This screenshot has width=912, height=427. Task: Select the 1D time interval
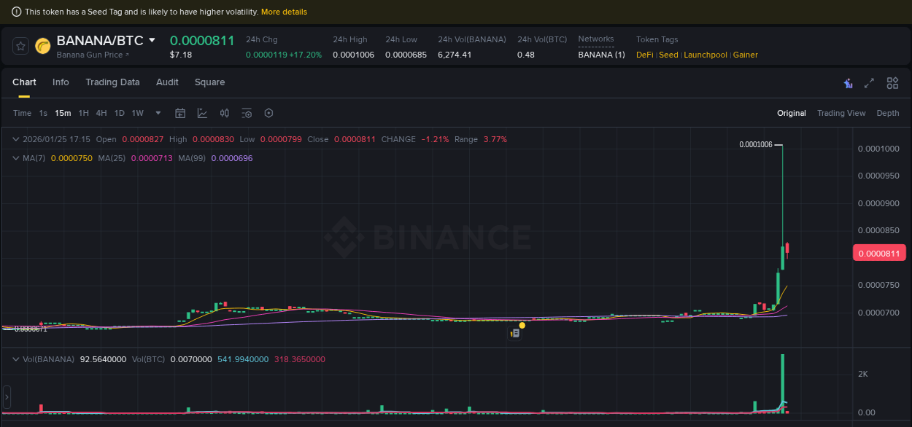tap(119, 113)
